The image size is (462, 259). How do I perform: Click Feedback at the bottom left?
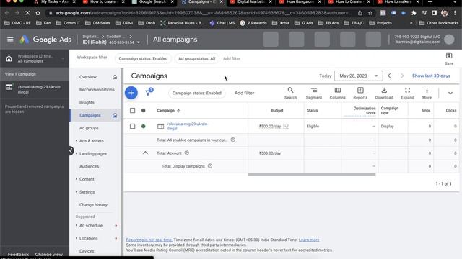(18, 254)
